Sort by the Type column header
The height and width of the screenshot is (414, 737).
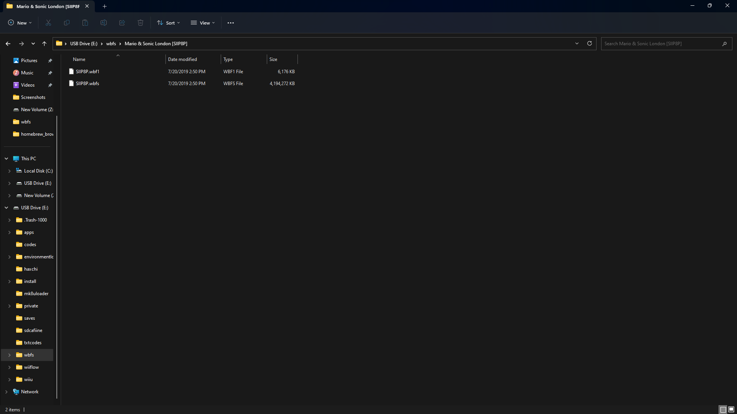coord(244,59)
